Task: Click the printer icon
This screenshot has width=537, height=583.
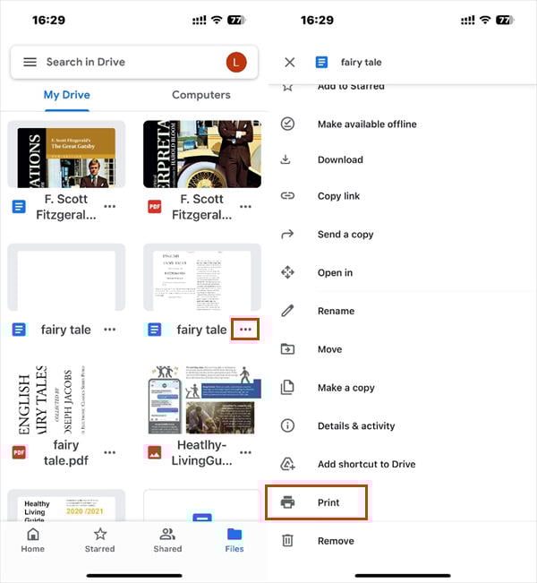Action: click(x=287, y=502)
